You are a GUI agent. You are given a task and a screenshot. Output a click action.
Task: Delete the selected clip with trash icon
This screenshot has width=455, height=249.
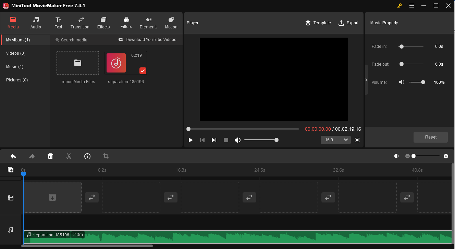[50, 156]
